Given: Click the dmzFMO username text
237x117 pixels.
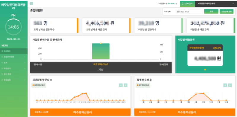Looking at the screenshot, I should (x=172, y=4).
